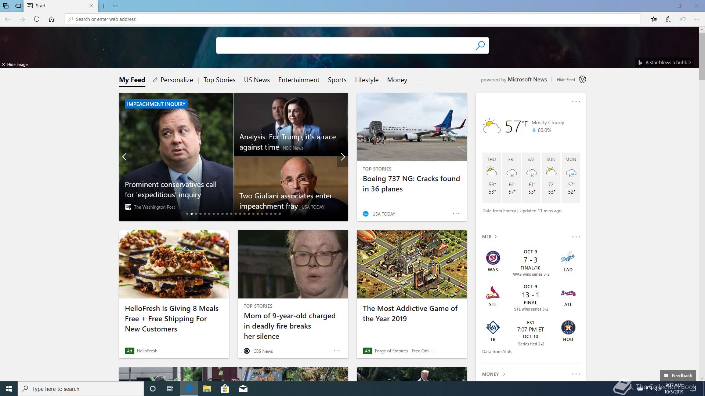Click the browser Forward arrow

[x=22, y=19]
